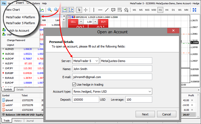
Task: Select M1 timeframe
Action: [x=134, y=10]
